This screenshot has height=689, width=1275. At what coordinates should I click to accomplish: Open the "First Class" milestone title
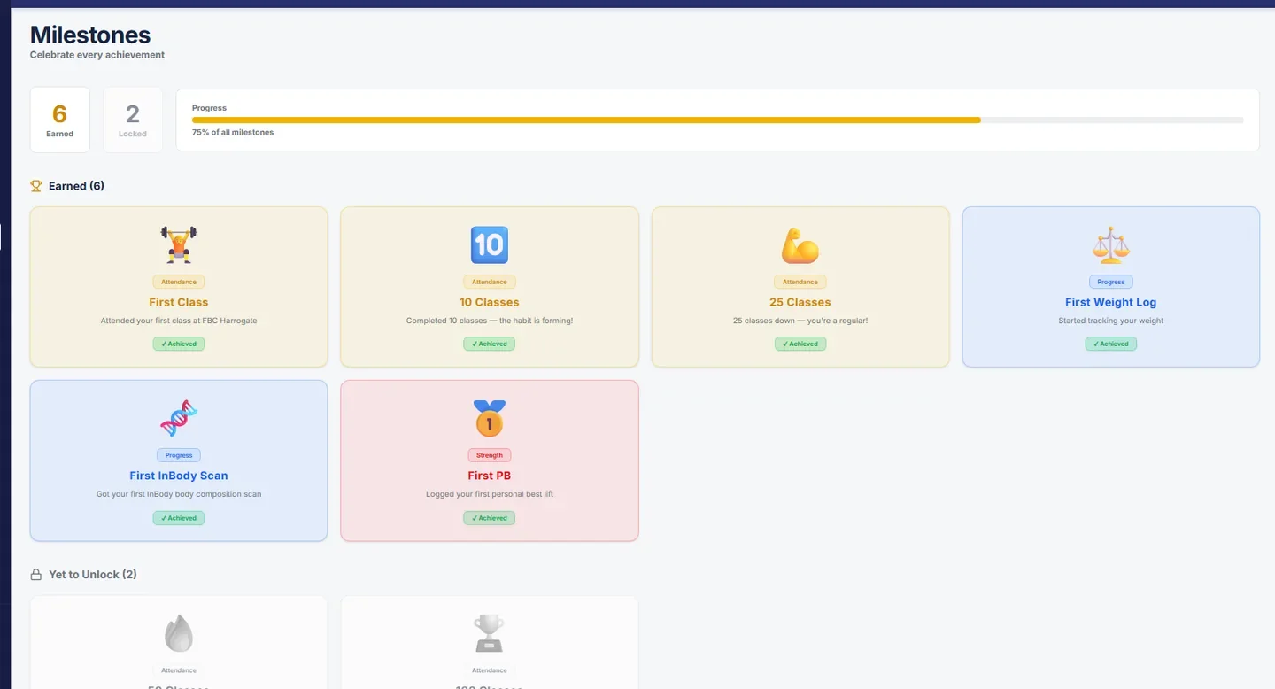pyautogui.click(x=179, y=302)
